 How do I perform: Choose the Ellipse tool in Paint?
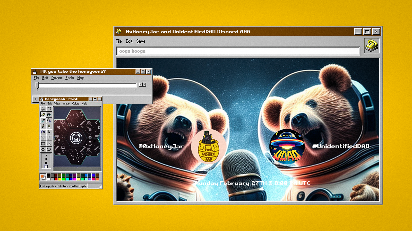click(x=43, y=149)
